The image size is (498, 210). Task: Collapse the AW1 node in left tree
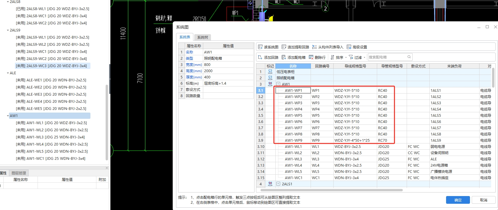[x=8, y=116]
